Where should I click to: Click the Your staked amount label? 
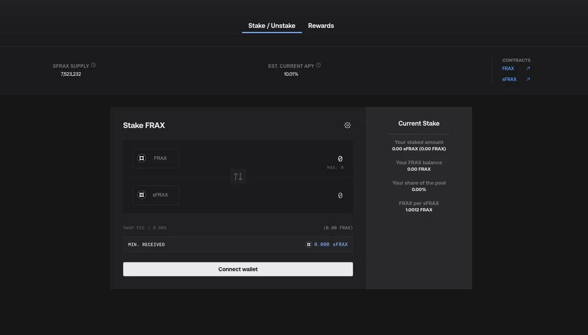tap(419, 142)
